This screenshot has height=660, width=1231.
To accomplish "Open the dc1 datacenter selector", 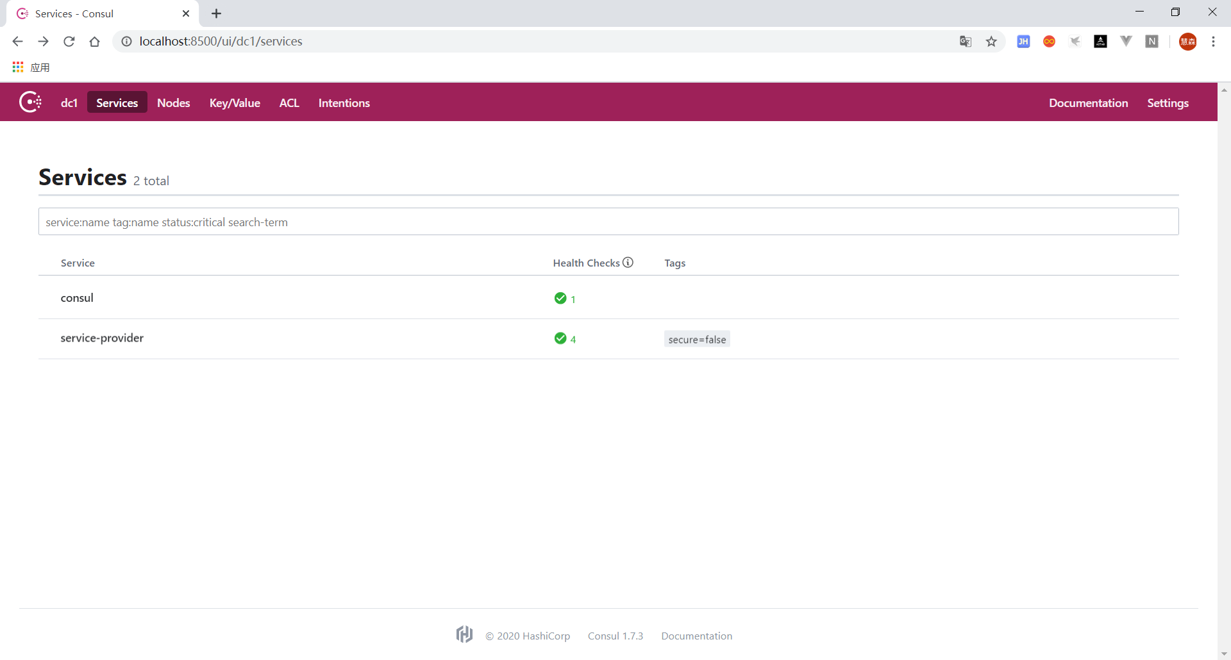I will point(69,103).
